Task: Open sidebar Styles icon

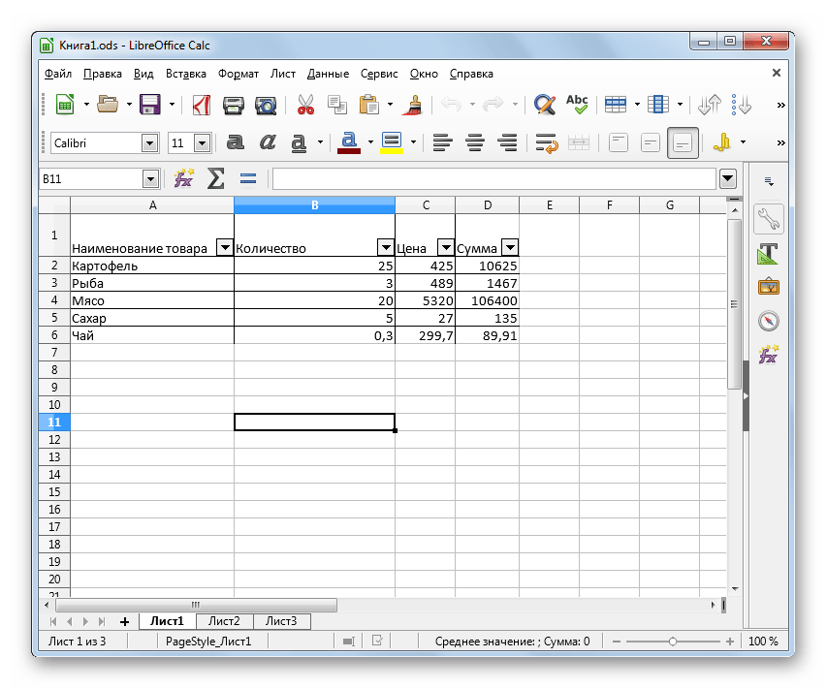Action: (769, 254)
